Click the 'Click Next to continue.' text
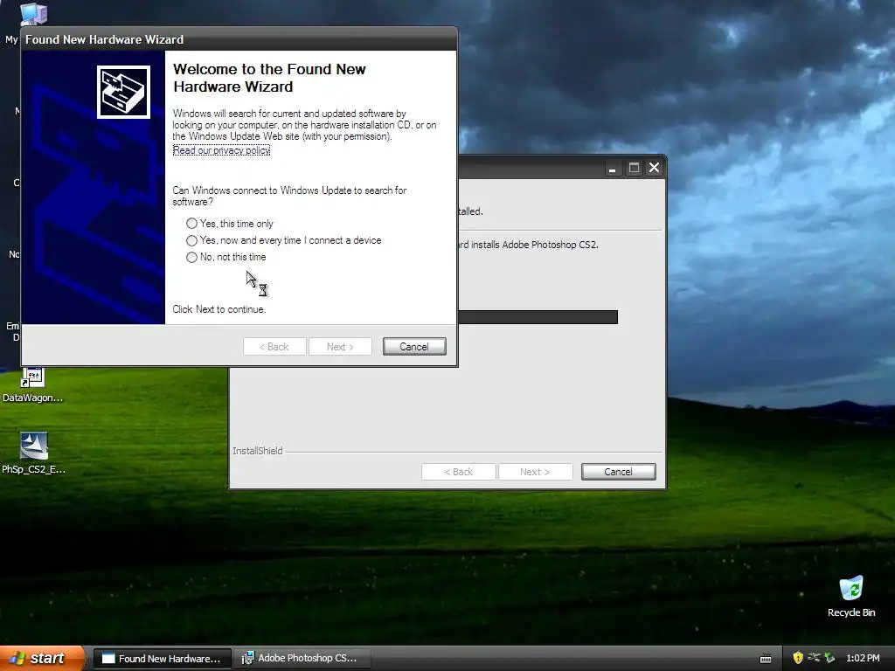This screenshot has height=671, width=895. coord(219,309)
